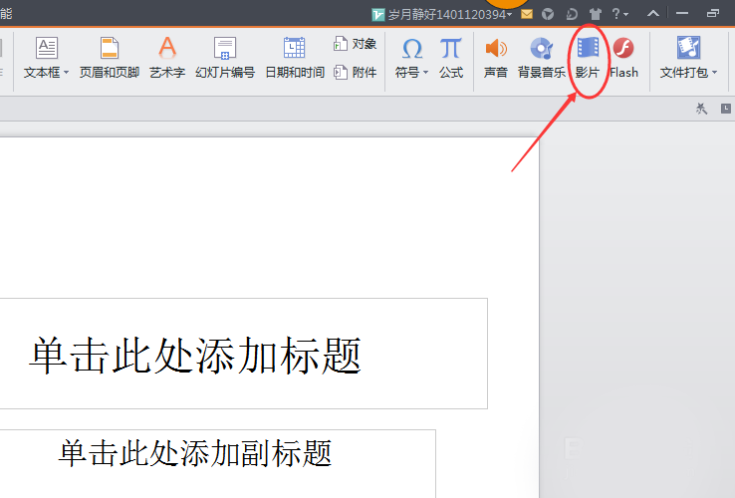Viewport: 735px width, 498px height.
Task: Insert WordArt (艺术字)
Action: 167,57
